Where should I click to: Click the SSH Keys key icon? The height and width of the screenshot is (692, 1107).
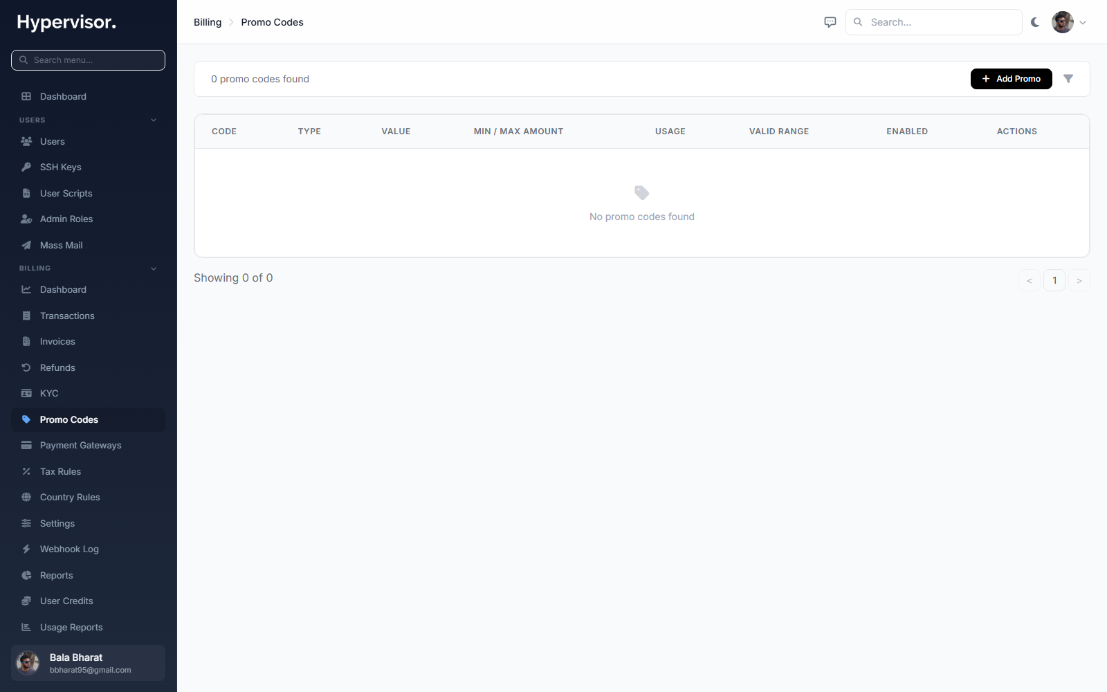coord(26,167)
